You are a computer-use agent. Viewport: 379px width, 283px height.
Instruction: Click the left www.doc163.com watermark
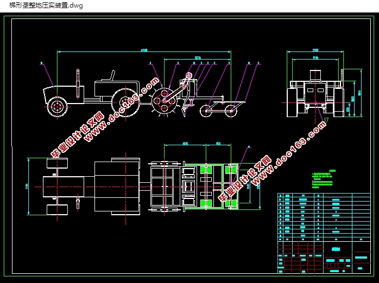coord(104,118)
